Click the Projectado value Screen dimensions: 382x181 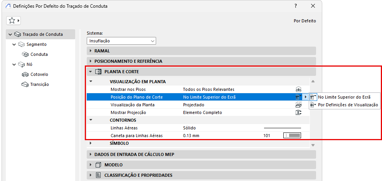[x=194, y=105]
